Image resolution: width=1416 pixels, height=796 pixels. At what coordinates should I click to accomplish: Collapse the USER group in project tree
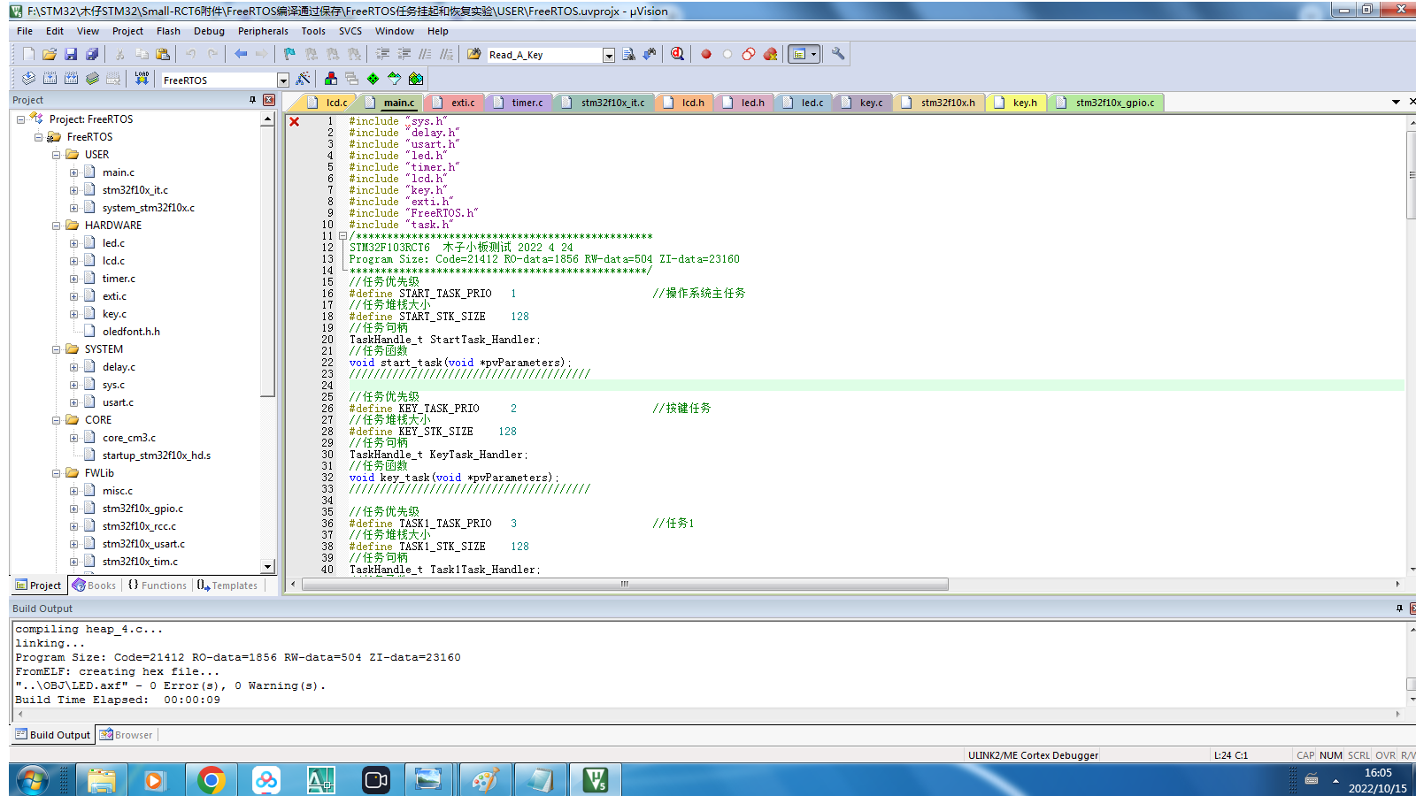57,155
